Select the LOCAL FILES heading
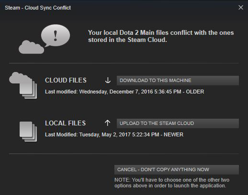The height and width of the screenshot is (195, 248). (66, 123)
